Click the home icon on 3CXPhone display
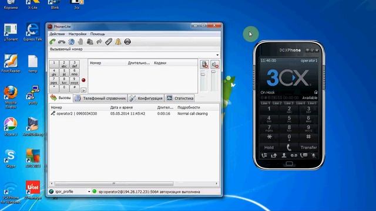The width and height of the screenshot is (376, 211). tap(315, 92)
